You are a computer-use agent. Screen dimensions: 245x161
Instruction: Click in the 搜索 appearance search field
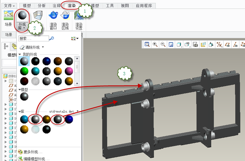(33, 38)
